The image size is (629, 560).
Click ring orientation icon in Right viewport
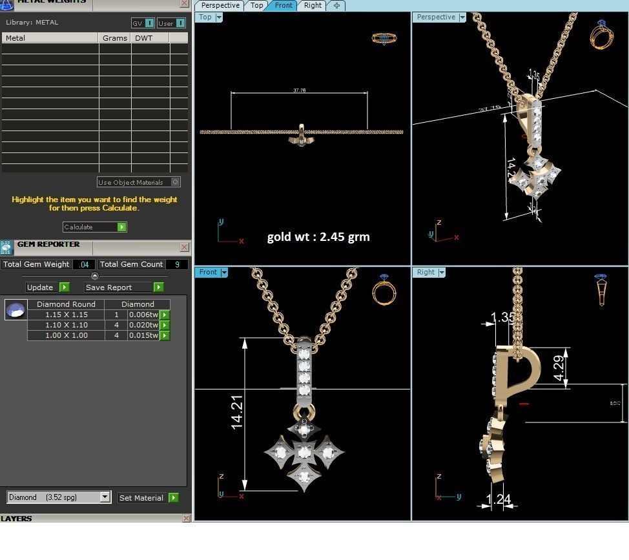click(601, 289)
